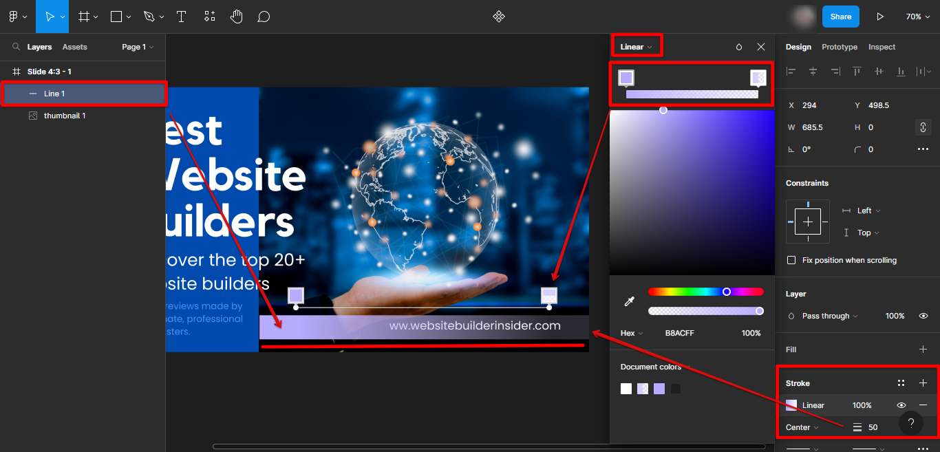Click the hue rainbow slider
This screenshot has width=940, height=452.
[x=705, y=292]
